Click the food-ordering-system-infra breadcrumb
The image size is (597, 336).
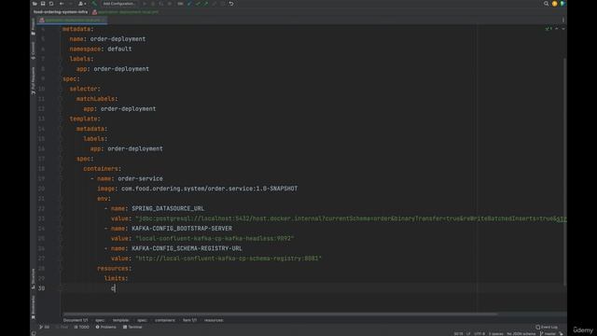61,12
